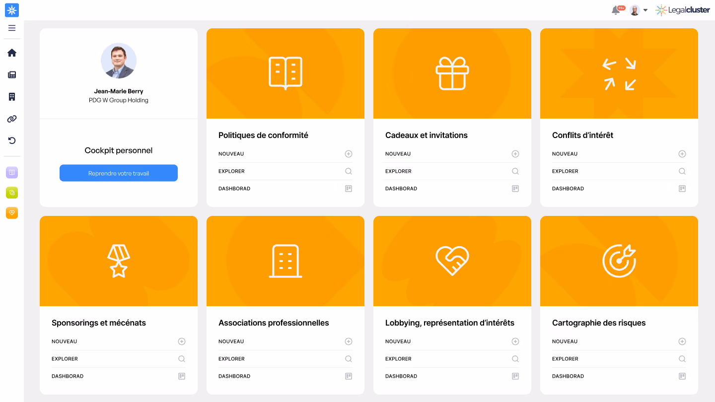This screenshot has height=402, width=715.
Task: Click the target arrow banner image
Action: coord(619,261)
